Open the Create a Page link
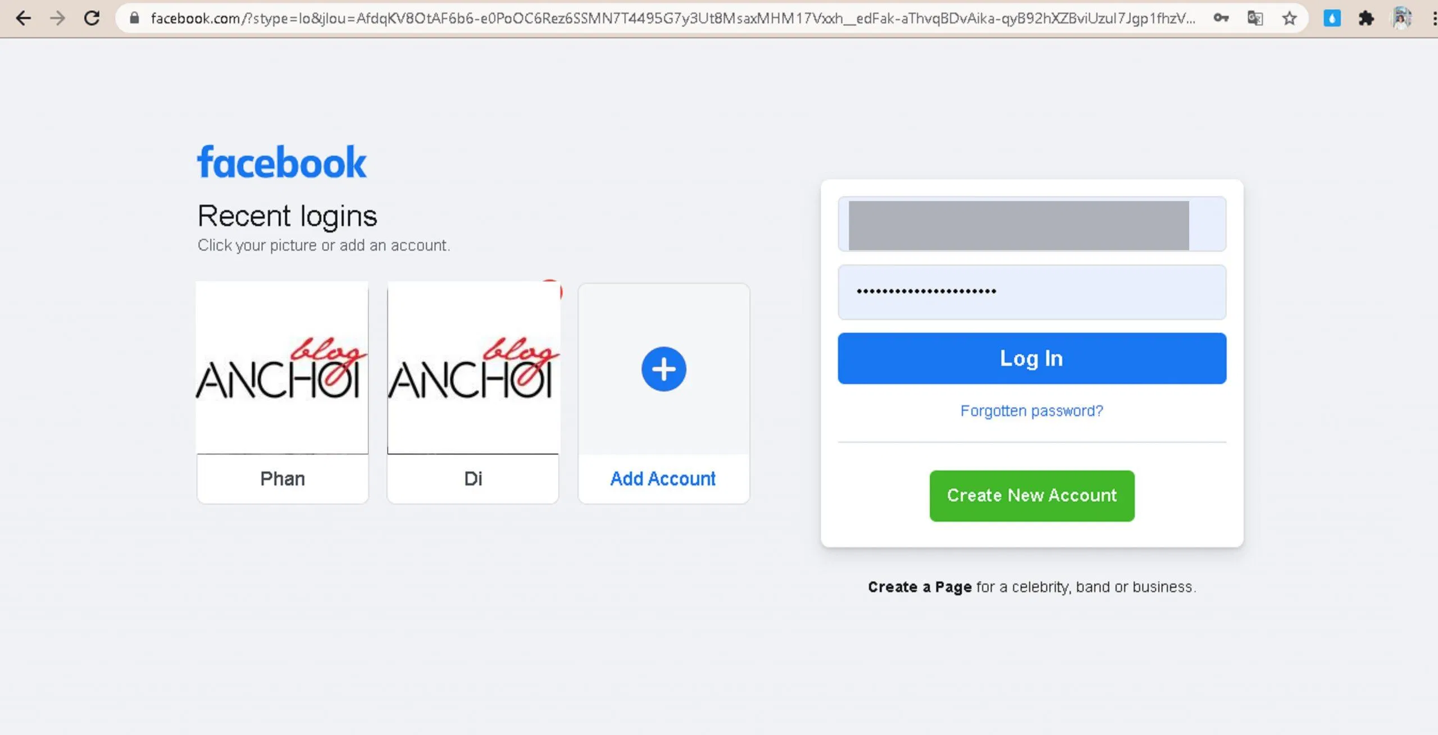 click(920, 587)
